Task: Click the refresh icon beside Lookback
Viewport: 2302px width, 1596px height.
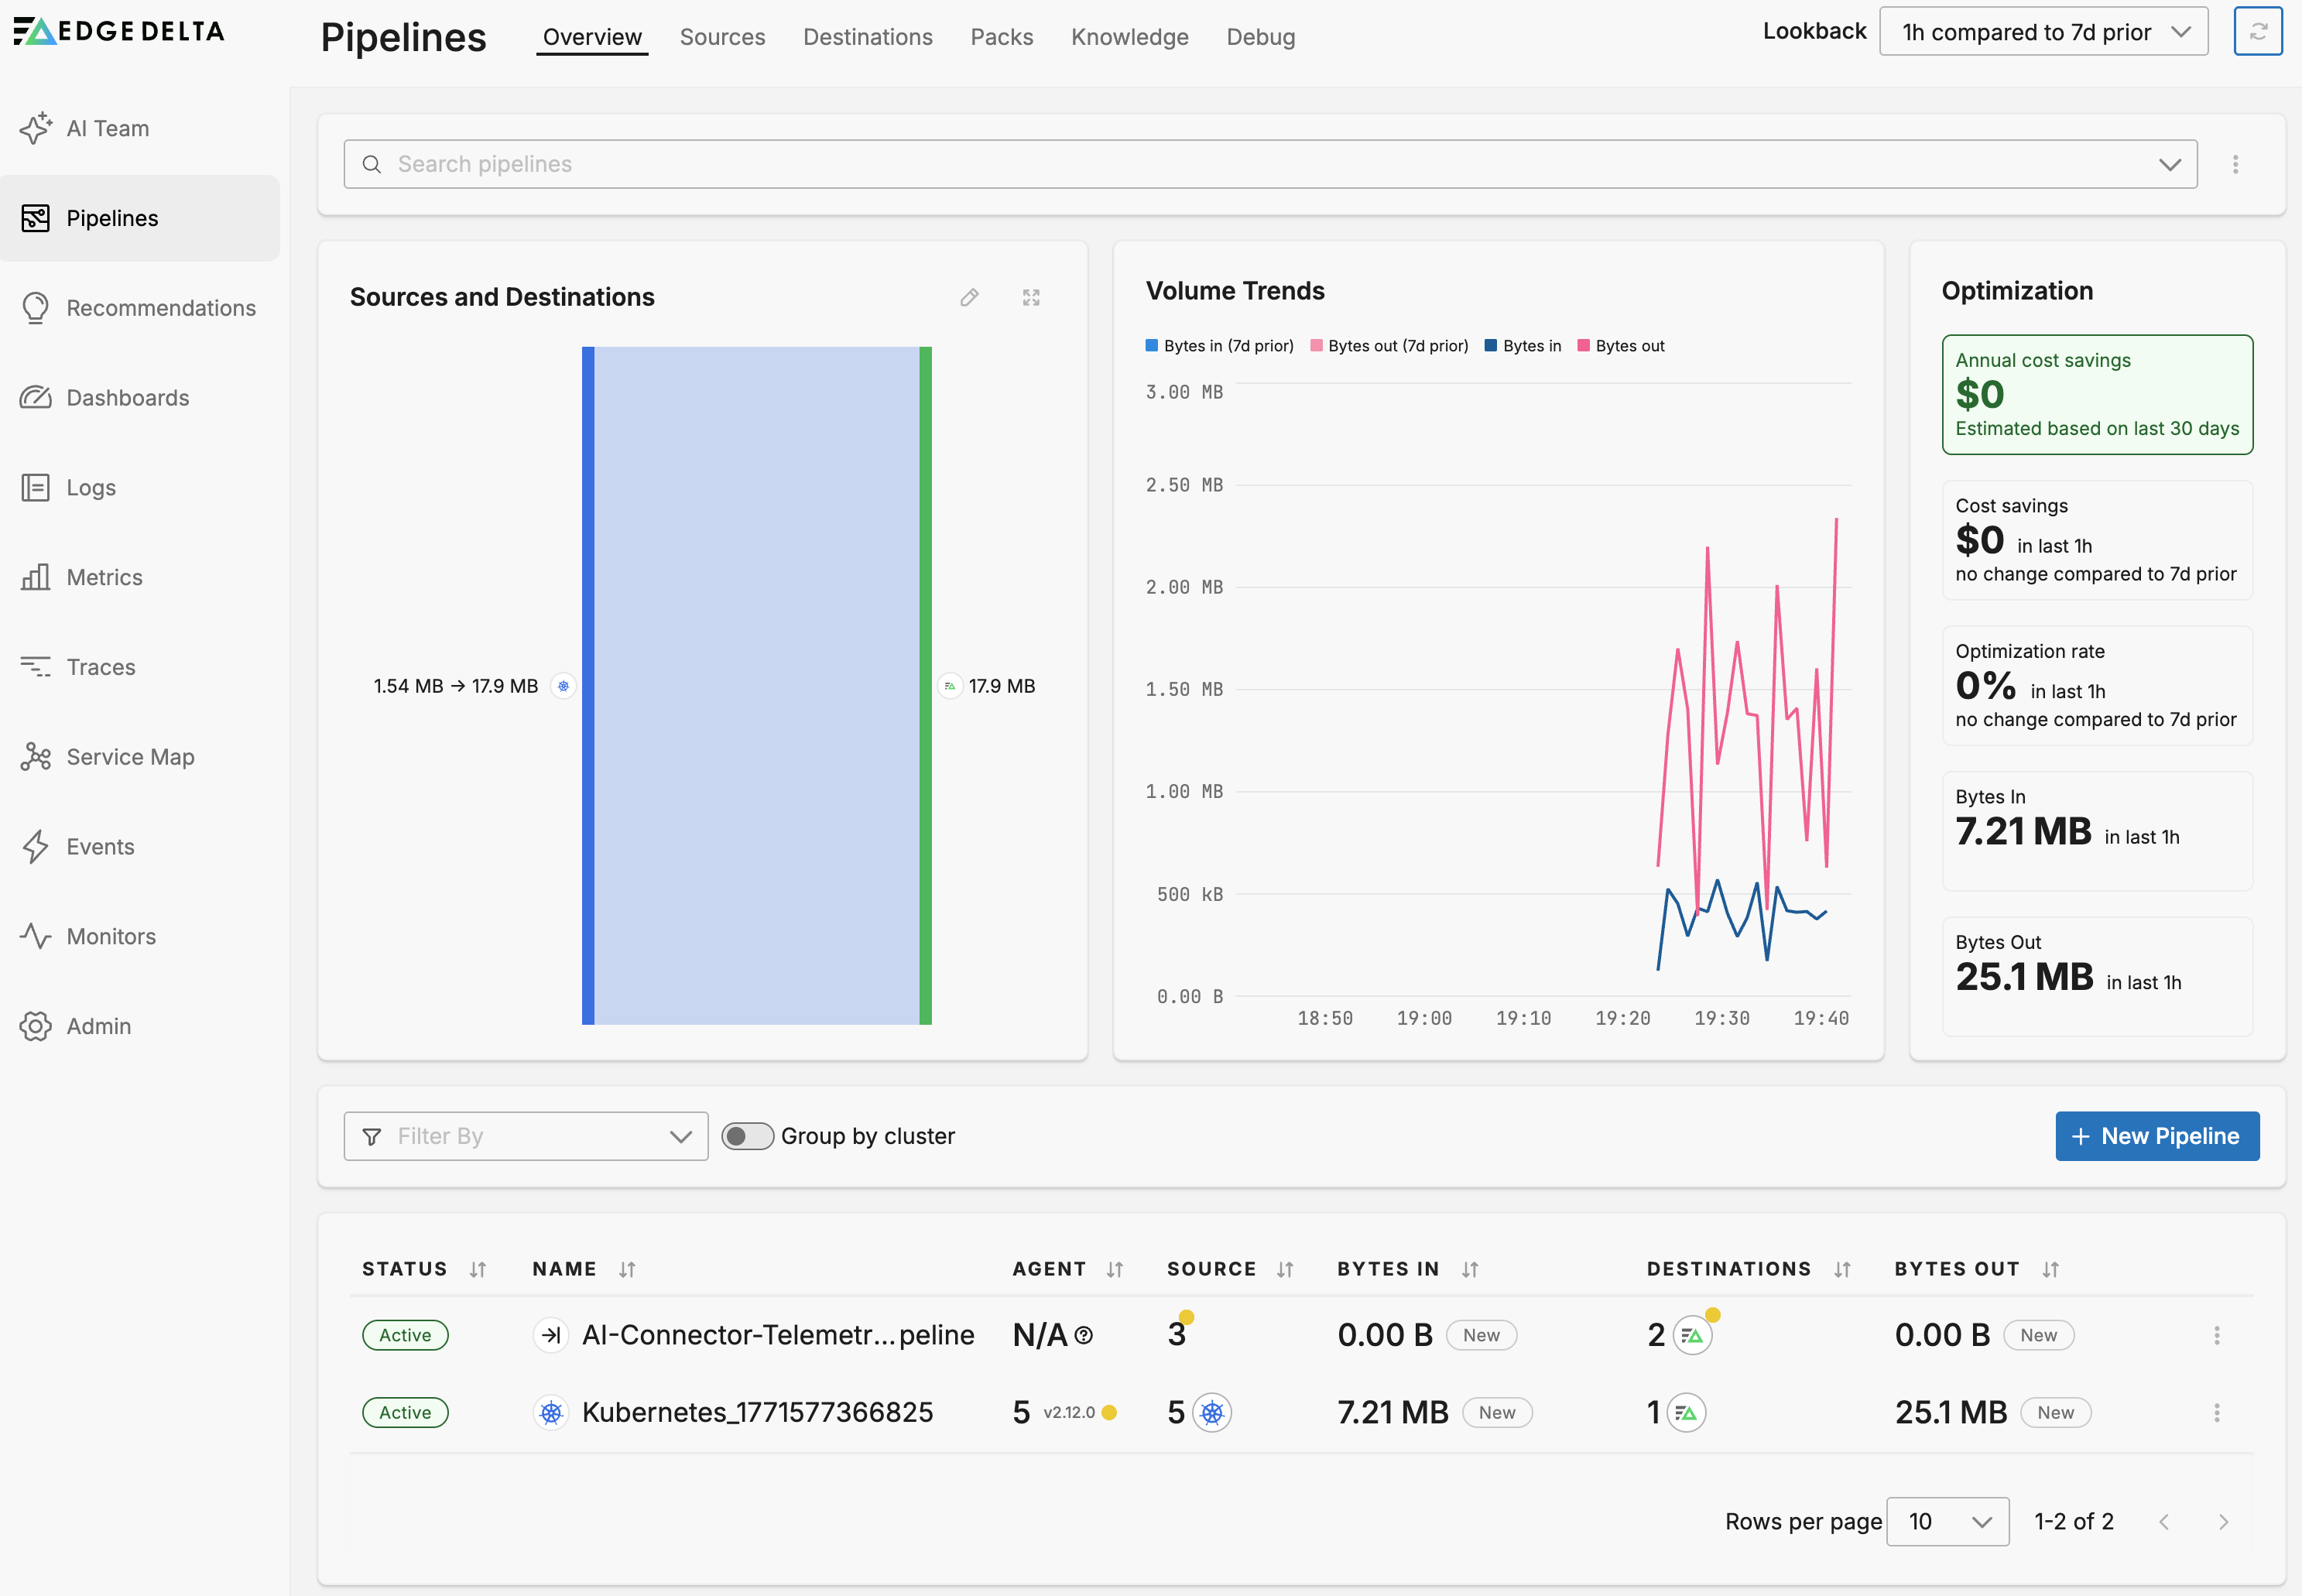Action: pos(2257,32)
